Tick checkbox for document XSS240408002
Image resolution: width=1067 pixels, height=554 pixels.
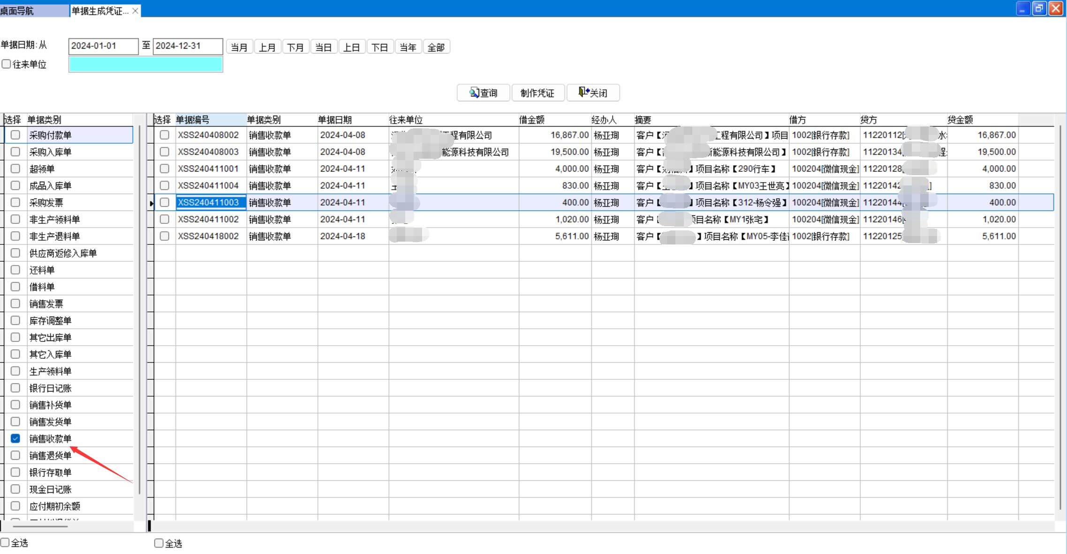coord(164,135)
